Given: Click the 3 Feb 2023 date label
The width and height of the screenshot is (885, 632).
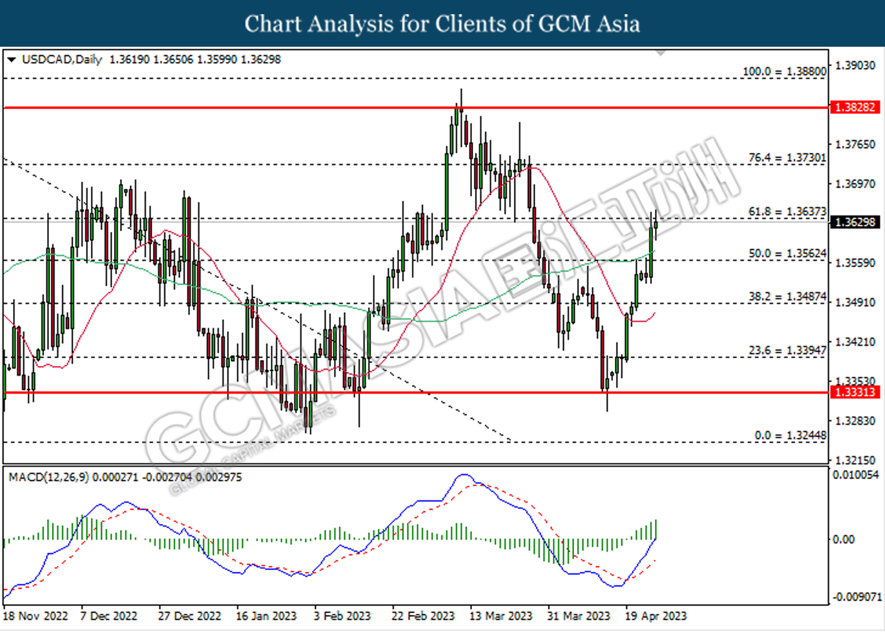Looking at the screenshot, I should click(342, 616).
